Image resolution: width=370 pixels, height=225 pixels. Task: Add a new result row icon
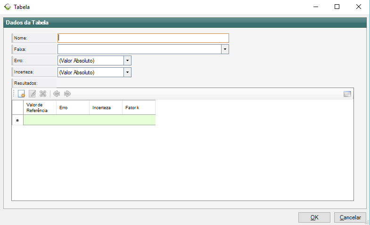point(21,94)
